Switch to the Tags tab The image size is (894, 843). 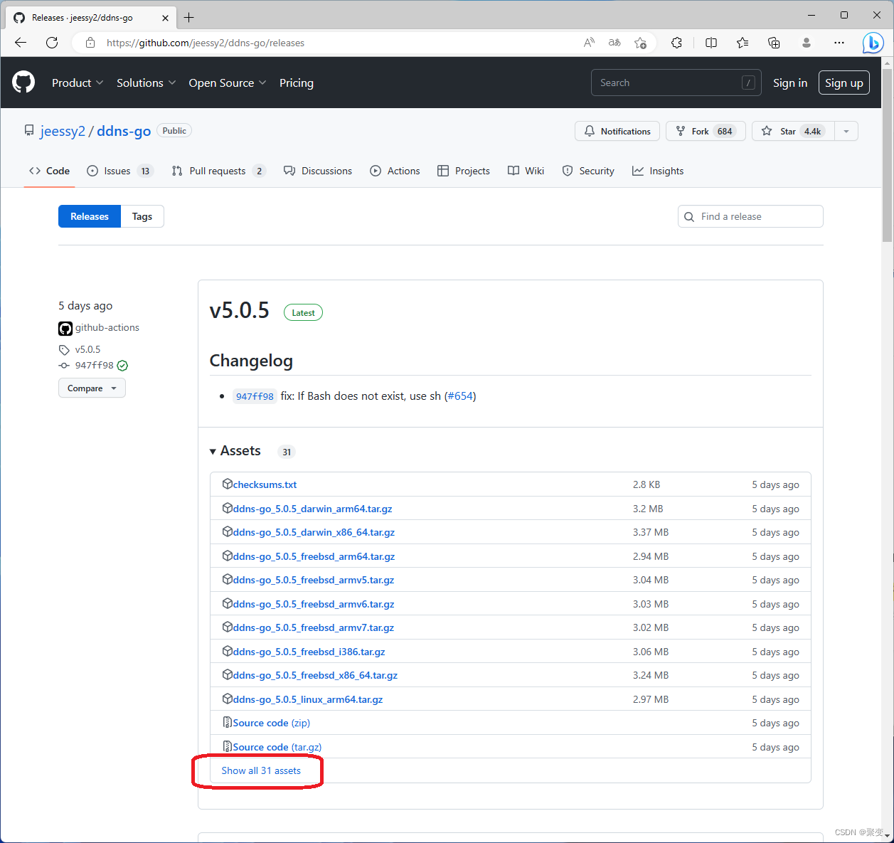pyautogui.click(x=142, y=216)
